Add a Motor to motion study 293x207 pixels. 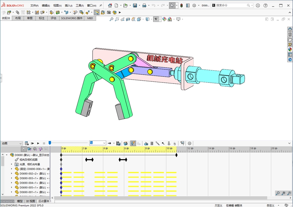tap(146, 143)
